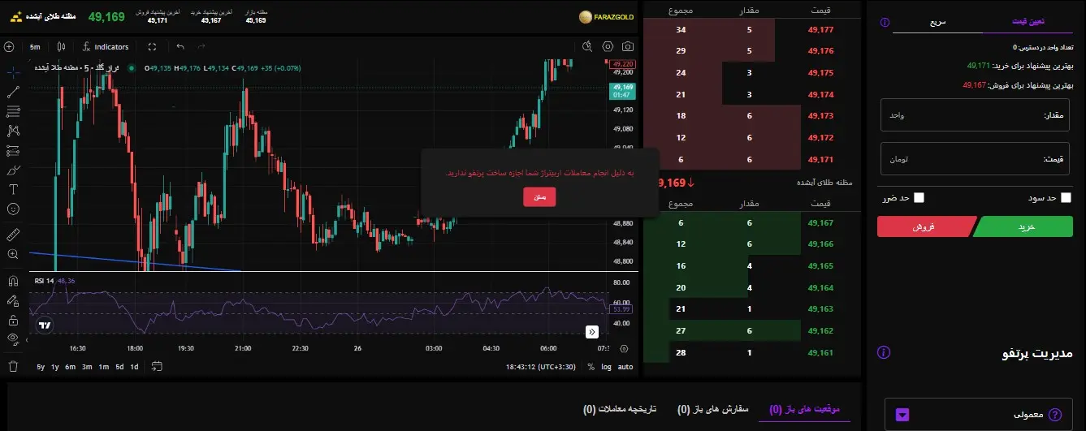Open the fullscreen chart mode
Viewport: 1086px width, 431px height.
pyautogui.click(x=152, y=47)
